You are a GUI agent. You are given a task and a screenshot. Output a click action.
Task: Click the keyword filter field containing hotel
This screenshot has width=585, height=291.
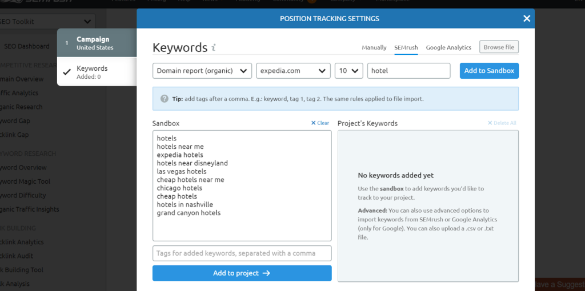[408, 71]
